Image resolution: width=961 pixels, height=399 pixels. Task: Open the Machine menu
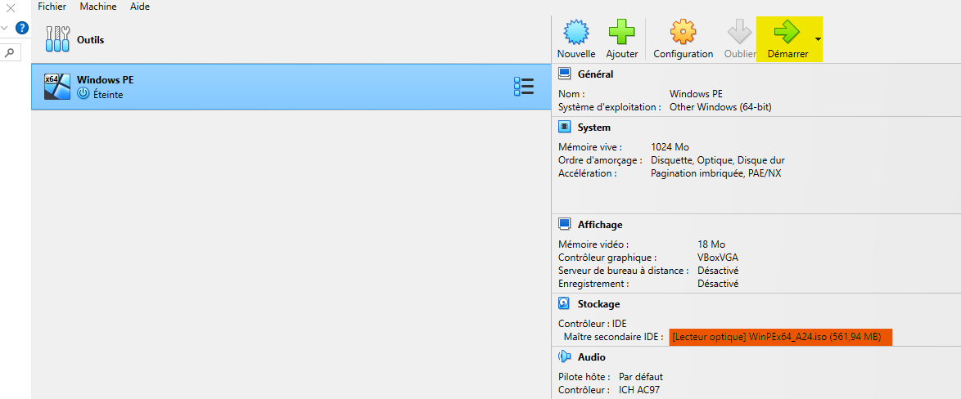97,7
